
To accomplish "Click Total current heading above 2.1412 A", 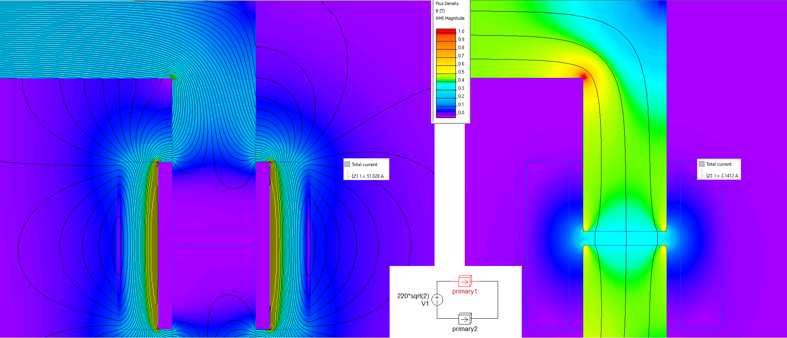I will point(719,164).
